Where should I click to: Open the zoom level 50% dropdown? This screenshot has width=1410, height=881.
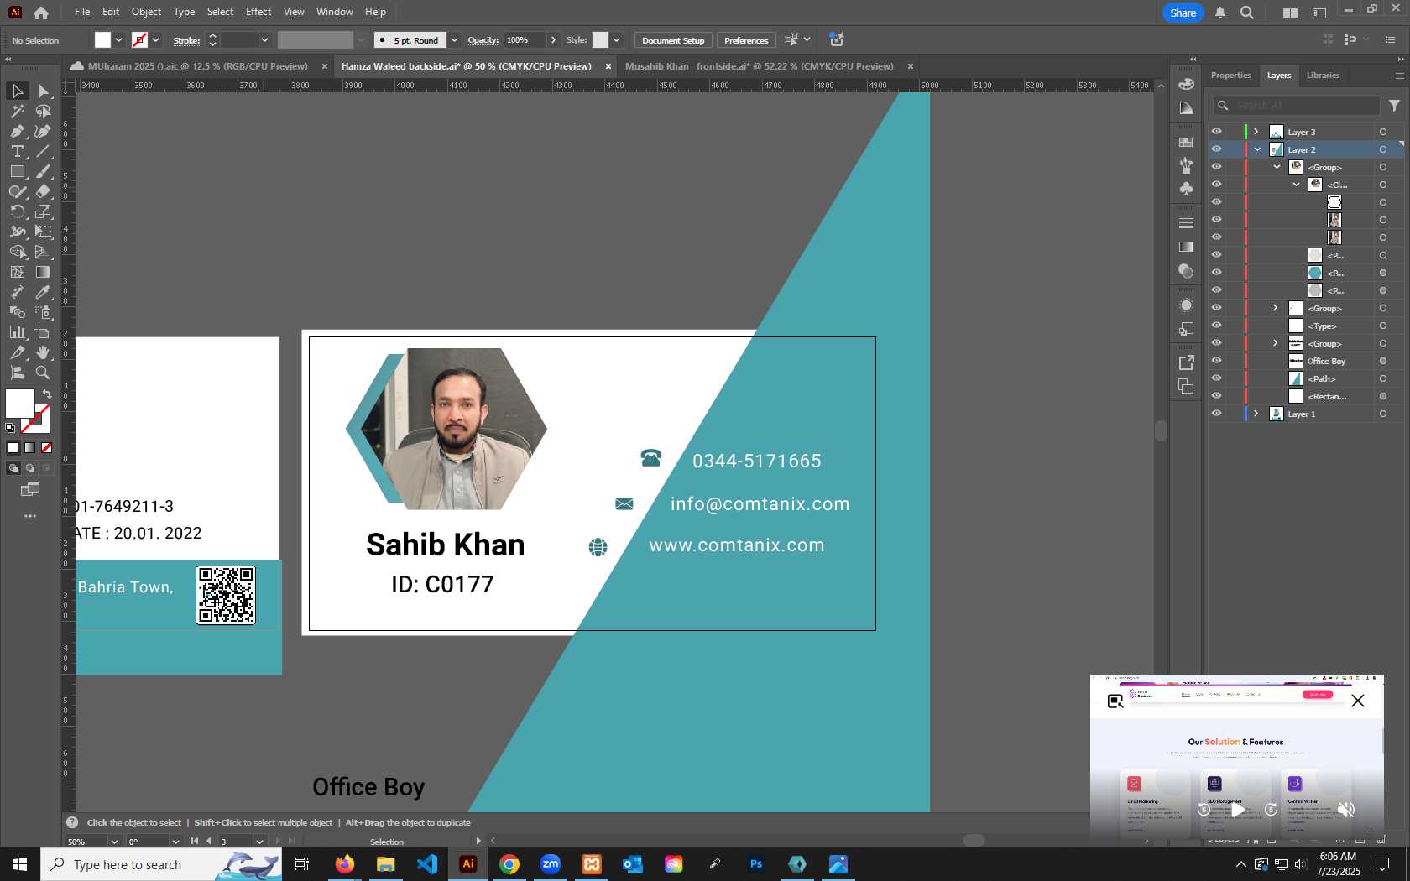(114, 842)
